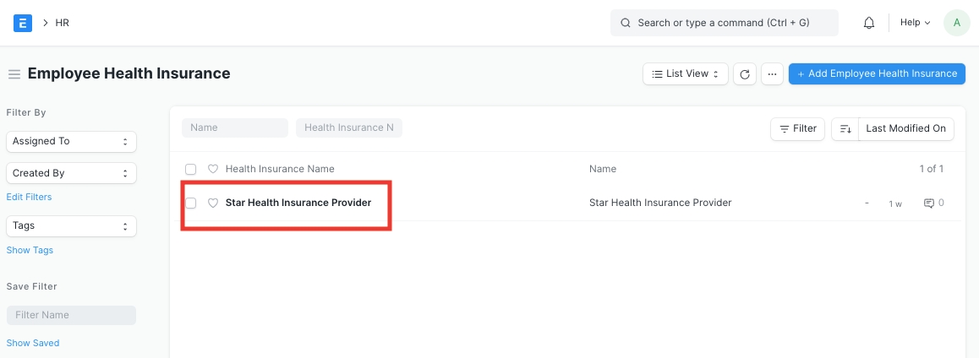Open the notifications bell
Viewport: 979px width, 358px height.
click(x=868, y=23)
